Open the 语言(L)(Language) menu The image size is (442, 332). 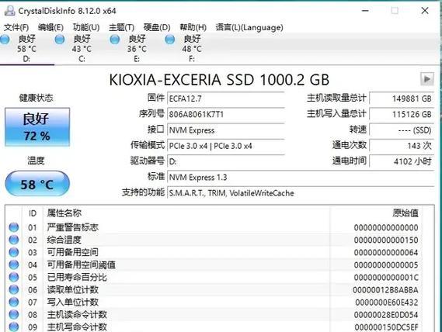pyautogui.click(x=249, y=27)
